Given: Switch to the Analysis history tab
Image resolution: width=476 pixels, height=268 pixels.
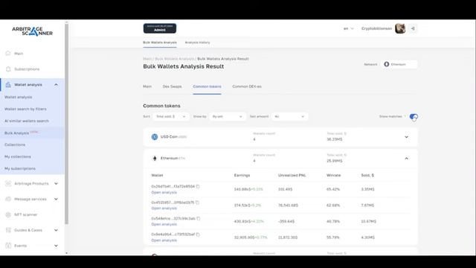Looking at the screenshot, I should (x=197, y=42).
